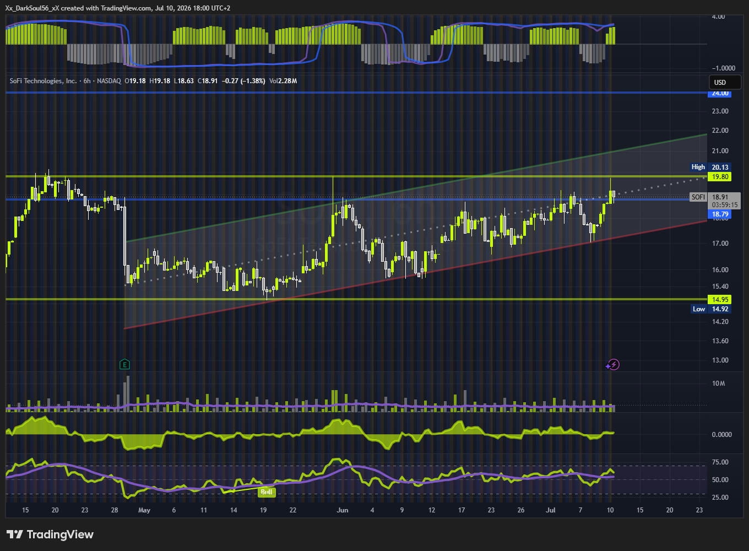Screen dimensions: 749x551
Task: Click the purple lightning bolt event icon
Action: tap(614, 364)
